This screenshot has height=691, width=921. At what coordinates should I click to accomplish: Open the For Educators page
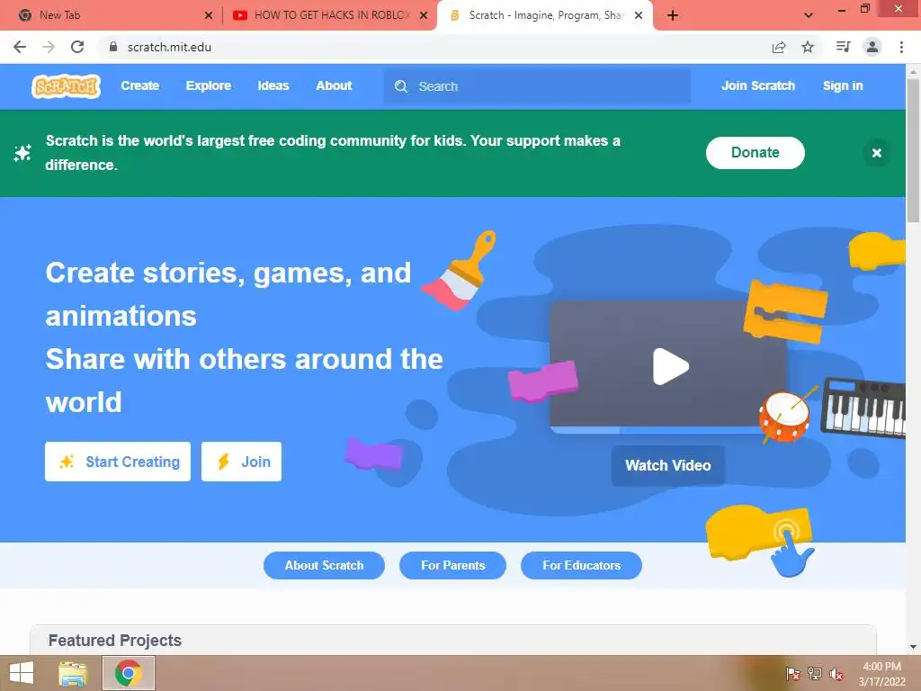[581, 565]
